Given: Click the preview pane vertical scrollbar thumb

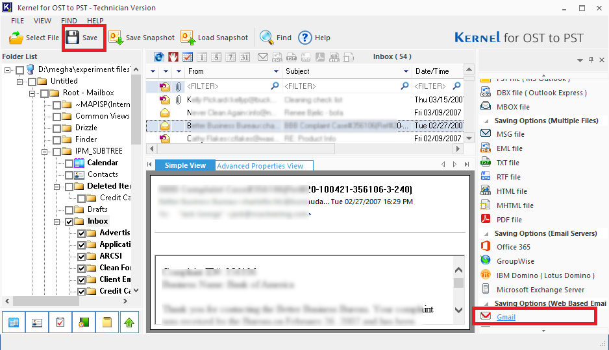Looking at the screenshot, I should point(458,283).
